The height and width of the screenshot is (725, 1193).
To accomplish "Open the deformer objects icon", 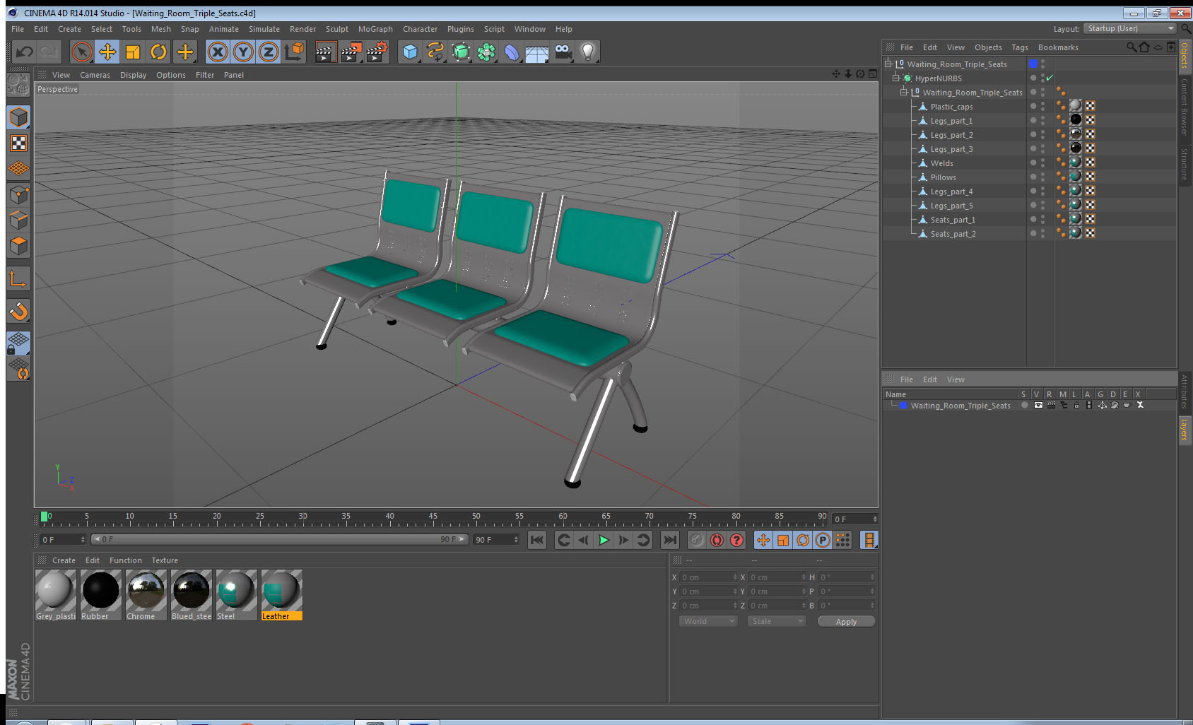I will [512, 52].
